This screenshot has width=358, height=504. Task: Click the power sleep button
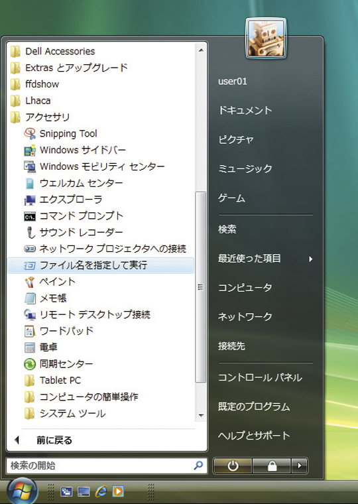233,466
